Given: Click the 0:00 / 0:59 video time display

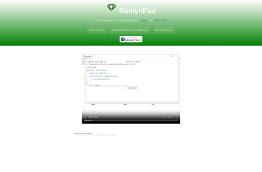Looking at the screenshot, I should click(x=93, y=117).
